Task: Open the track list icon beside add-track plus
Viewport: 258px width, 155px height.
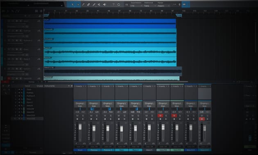Action: pos(36,11)
